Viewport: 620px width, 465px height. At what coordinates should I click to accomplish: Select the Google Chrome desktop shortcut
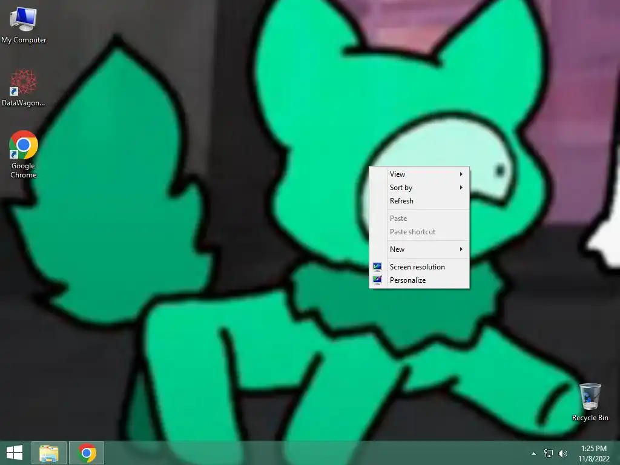[24, 154]
